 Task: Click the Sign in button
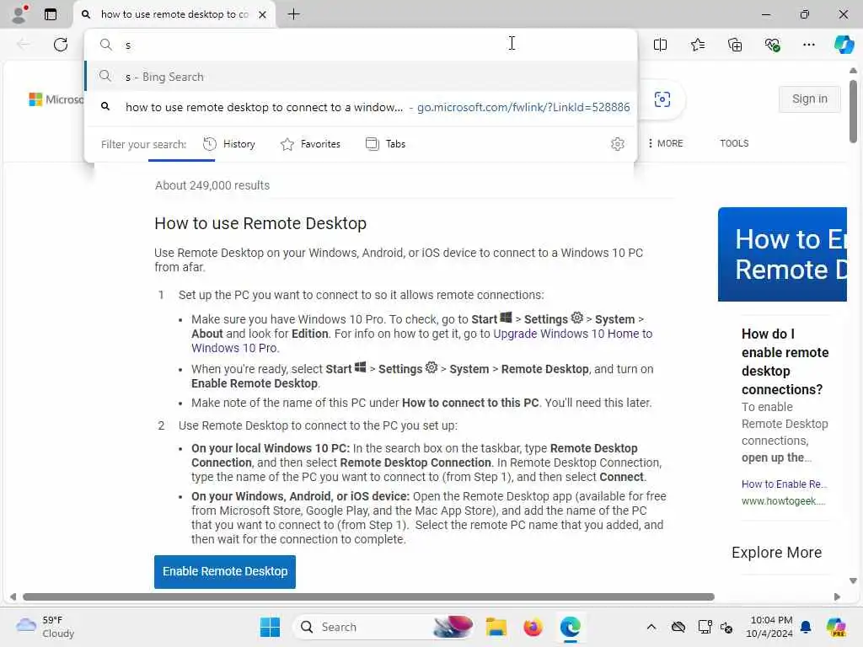809,99
